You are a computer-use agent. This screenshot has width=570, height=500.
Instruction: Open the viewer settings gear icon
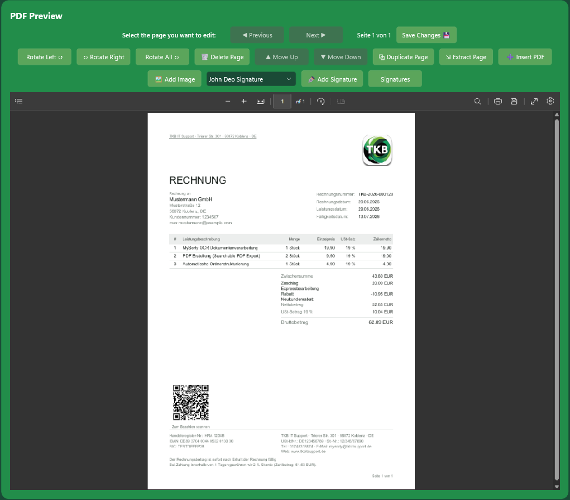click(550, 101)
